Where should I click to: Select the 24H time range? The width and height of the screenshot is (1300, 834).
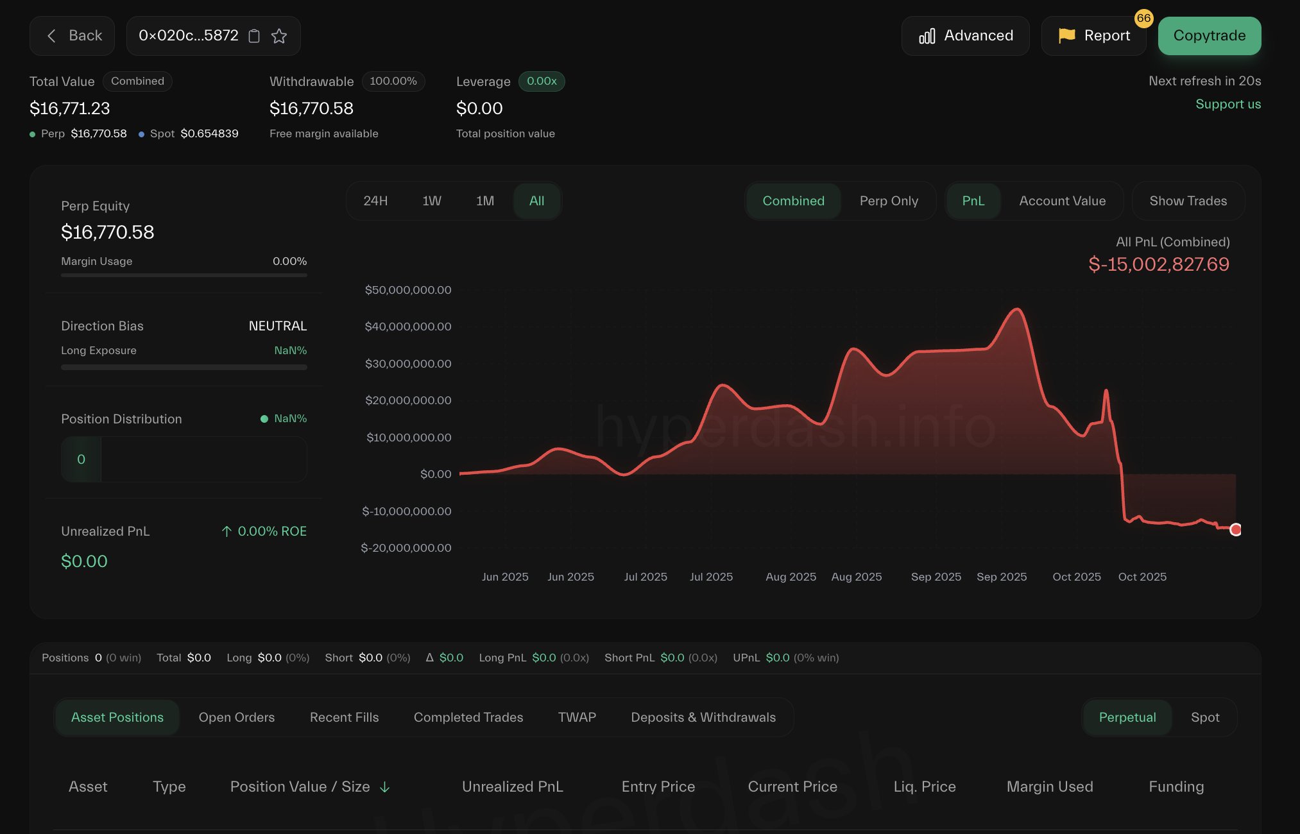(x=375, y=201)
